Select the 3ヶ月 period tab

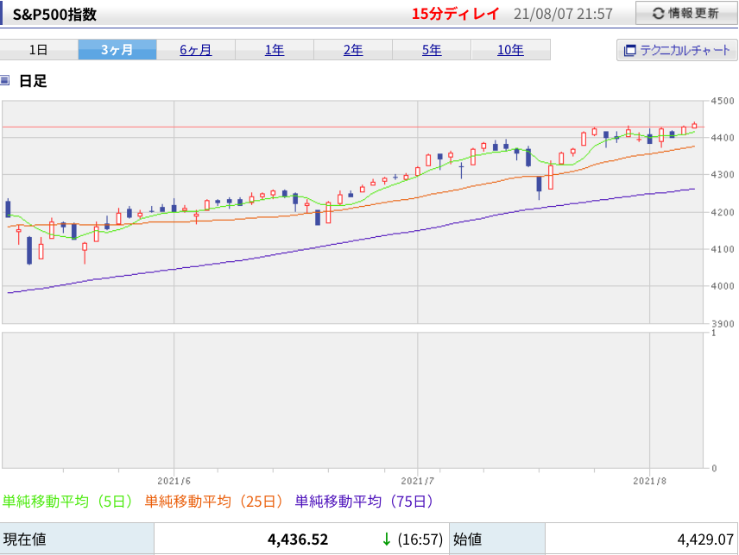tap(117, 50)
